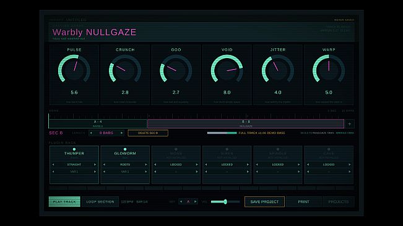Viewport: 403px width, 226px height.
Task: Click the full track demo progress bar
Action: click(222, 133)
